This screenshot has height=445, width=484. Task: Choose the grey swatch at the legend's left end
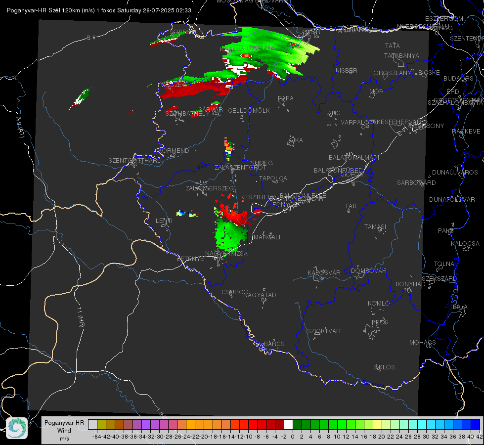[x=92, y=424]
